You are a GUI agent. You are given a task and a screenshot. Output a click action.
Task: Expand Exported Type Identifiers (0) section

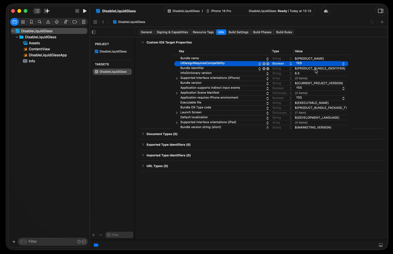[x=143, y=145]
